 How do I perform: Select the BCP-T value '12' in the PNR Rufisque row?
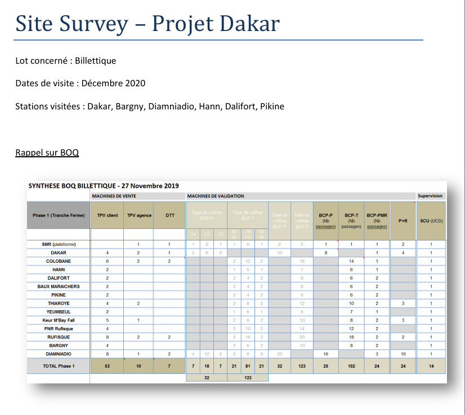point(351,329)
